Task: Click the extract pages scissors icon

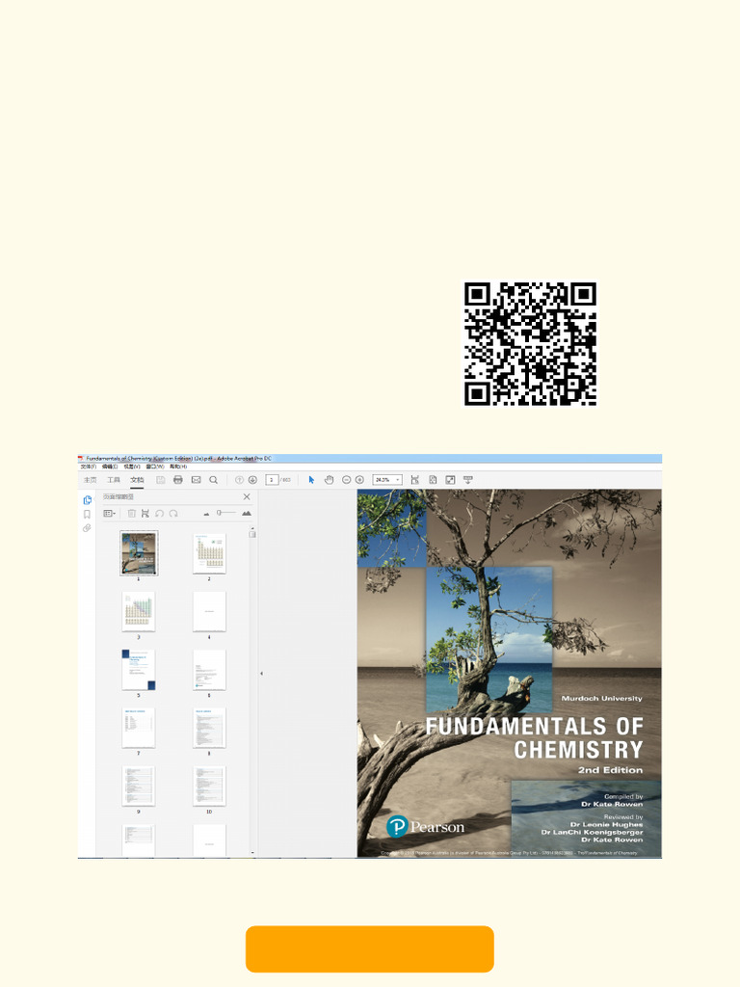Action: click(145, 514)
